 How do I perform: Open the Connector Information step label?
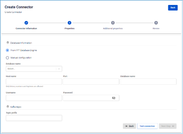26,29
